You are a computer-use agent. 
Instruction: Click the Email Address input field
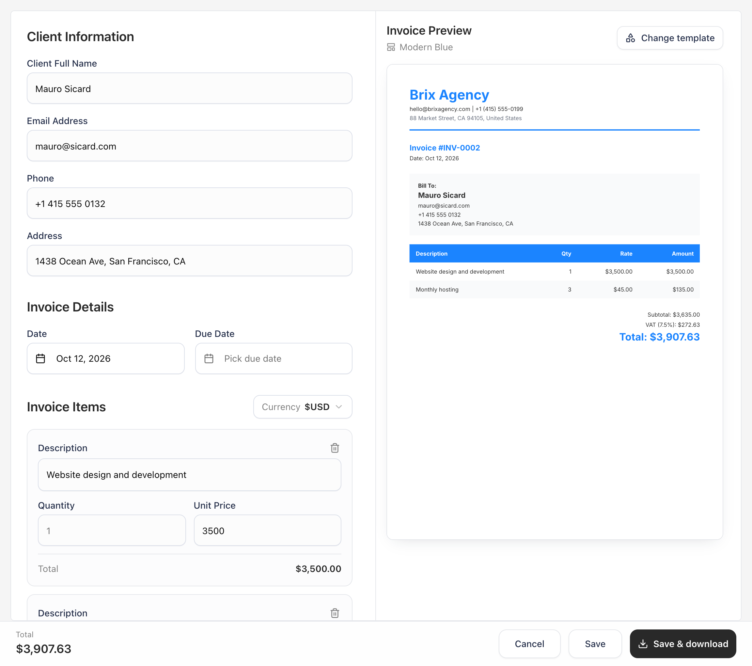click(190, 146)
